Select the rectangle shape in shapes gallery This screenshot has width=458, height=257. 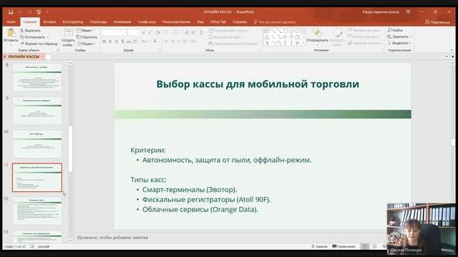click(x=285, y=31)
